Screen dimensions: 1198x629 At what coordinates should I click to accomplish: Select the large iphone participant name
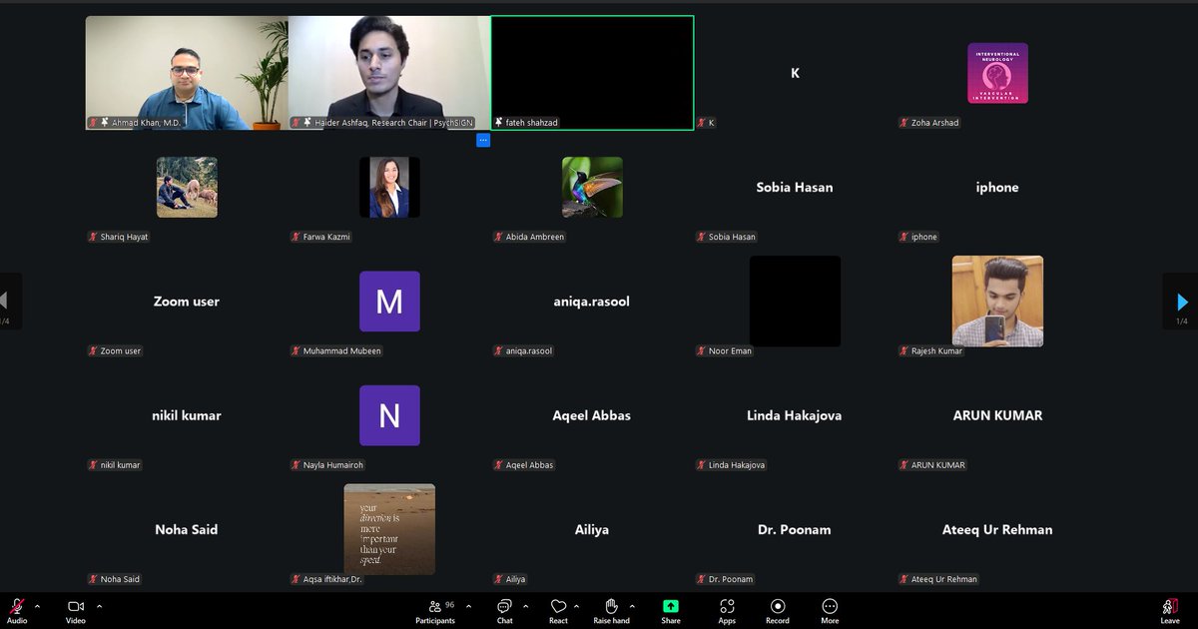(x=997, y=187)
